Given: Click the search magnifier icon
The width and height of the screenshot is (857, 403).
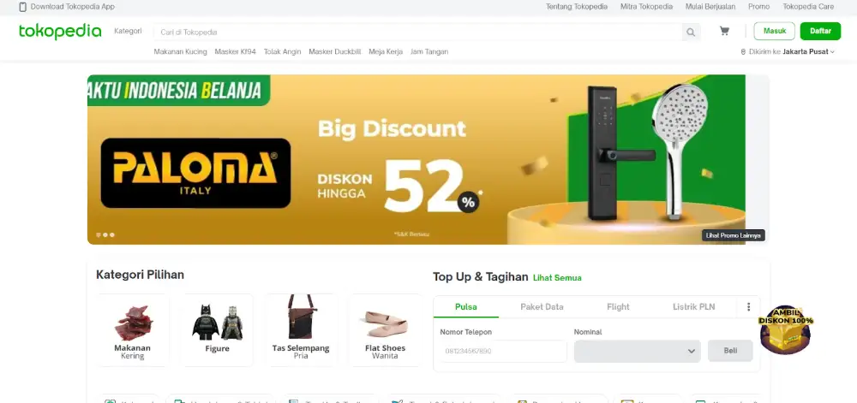Looking at the screenshot, I should pos(691,33).
